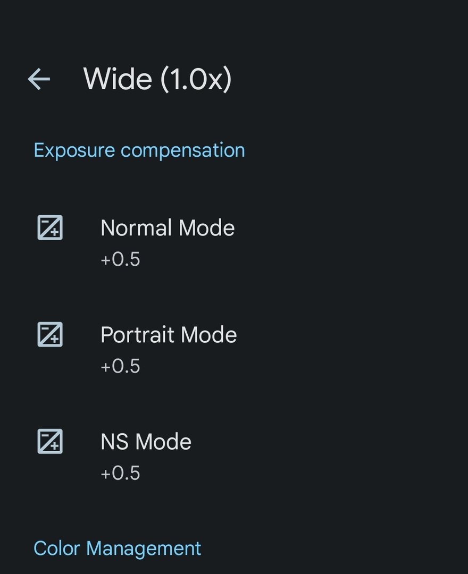The height and width of the screenshot is (574, 468).
Task: Click the Portrait Mode exposure icon
Action: click(50, 334)
